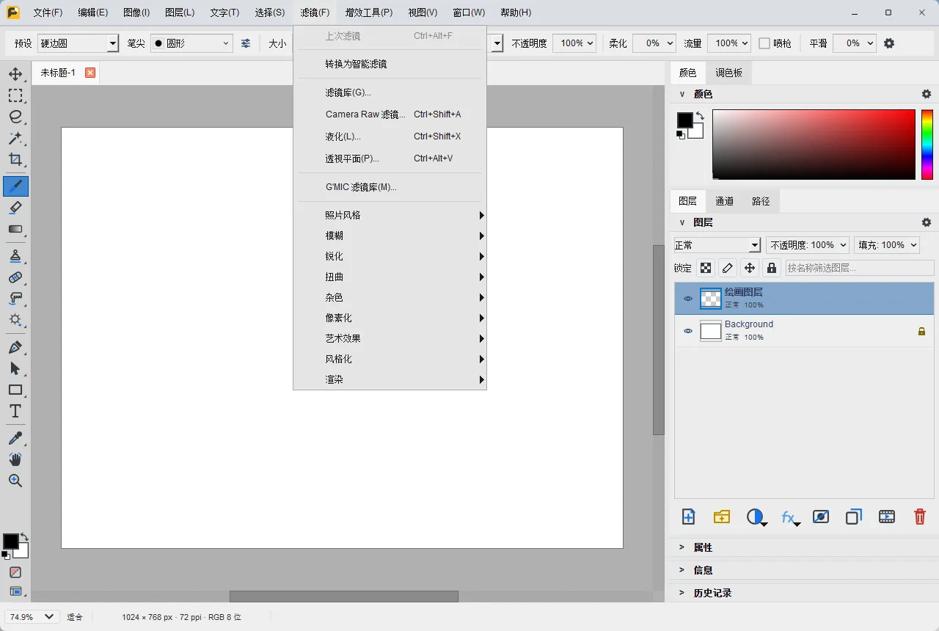Hide the 绘画图层 layer
This screenshot has width=939, height=631.
(688, 299)
